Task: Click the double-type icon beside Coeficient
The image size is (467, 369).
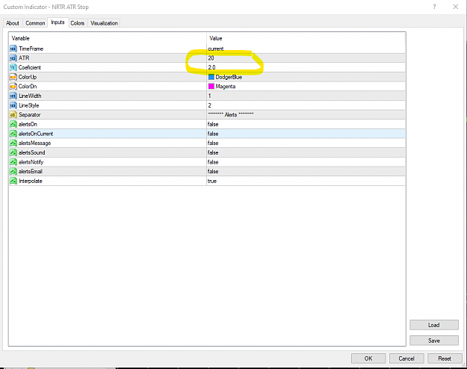Action: 13,68
